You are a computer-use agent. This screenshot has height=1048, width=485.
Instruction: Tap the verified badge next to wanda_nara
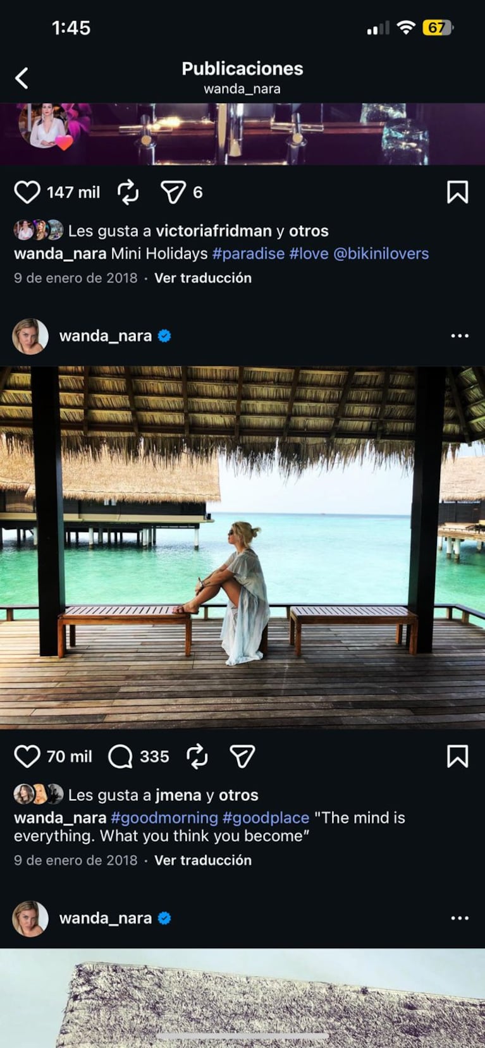pyautogui.click(x=165, y=336)
